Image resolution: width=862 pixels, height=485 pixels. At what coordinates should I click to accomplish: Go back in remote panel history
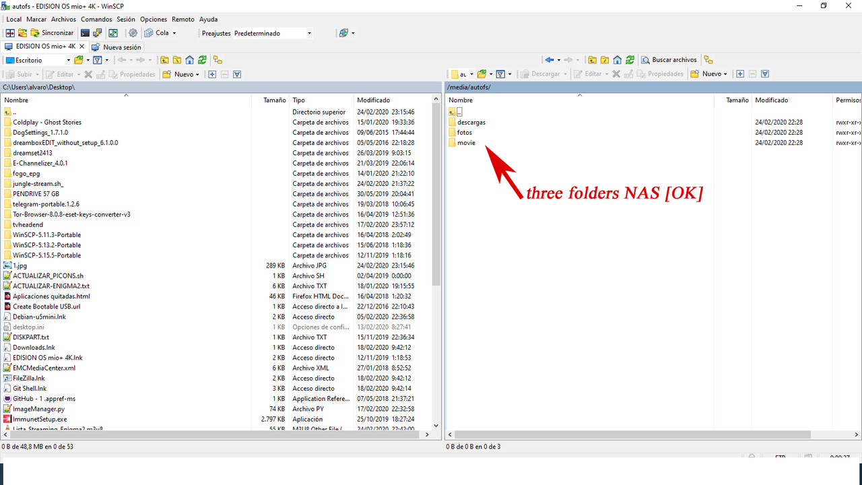coord(550,60)
